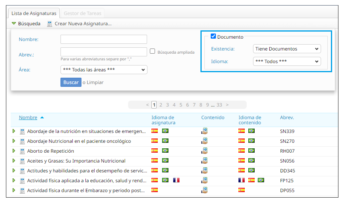Image resolution: width=342 pixels, height=200 pixels.
Task: Select abbreviation DP055
Action: pyautogui.click(x=287, y=191)
